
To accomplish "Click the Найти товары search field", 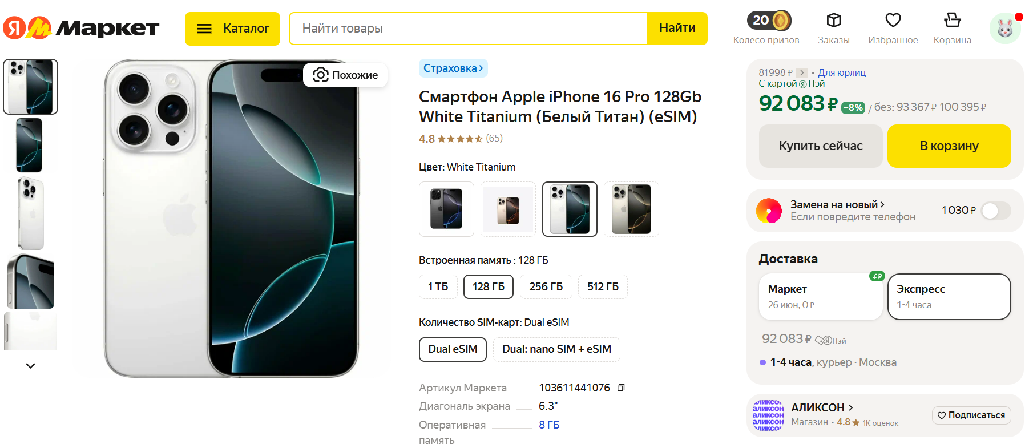I will point(468,29).
